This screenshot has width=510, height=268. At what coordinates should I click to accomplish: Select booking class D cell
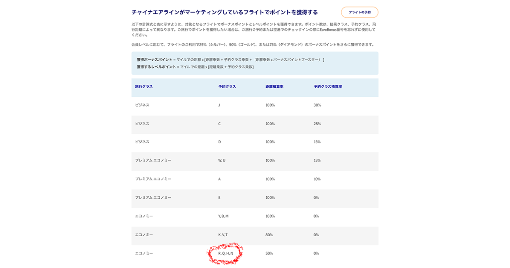[219, 142]
